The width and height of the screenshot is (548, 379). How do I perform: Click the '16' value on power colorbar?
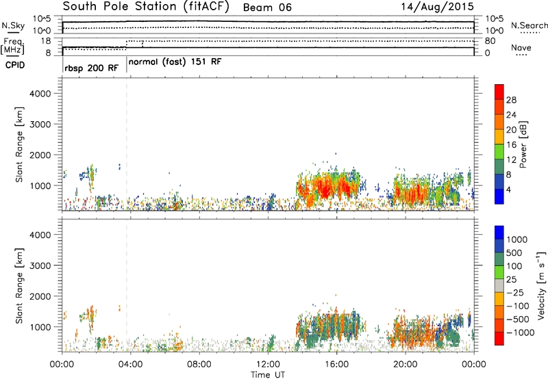point(511,145)
